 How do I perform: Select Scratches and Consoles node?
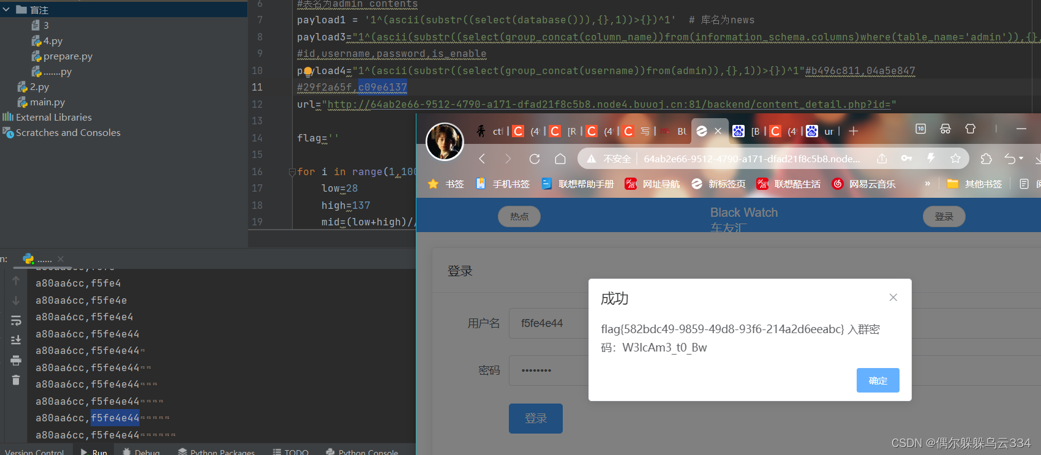(x=61, y=132)
